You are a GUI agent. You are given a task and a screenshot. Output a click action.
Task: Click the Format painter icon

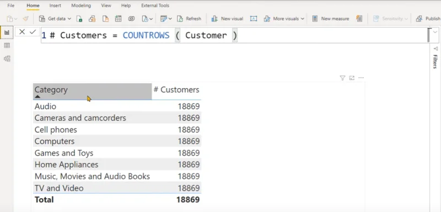pyautogui.click(x=25, y=19)
